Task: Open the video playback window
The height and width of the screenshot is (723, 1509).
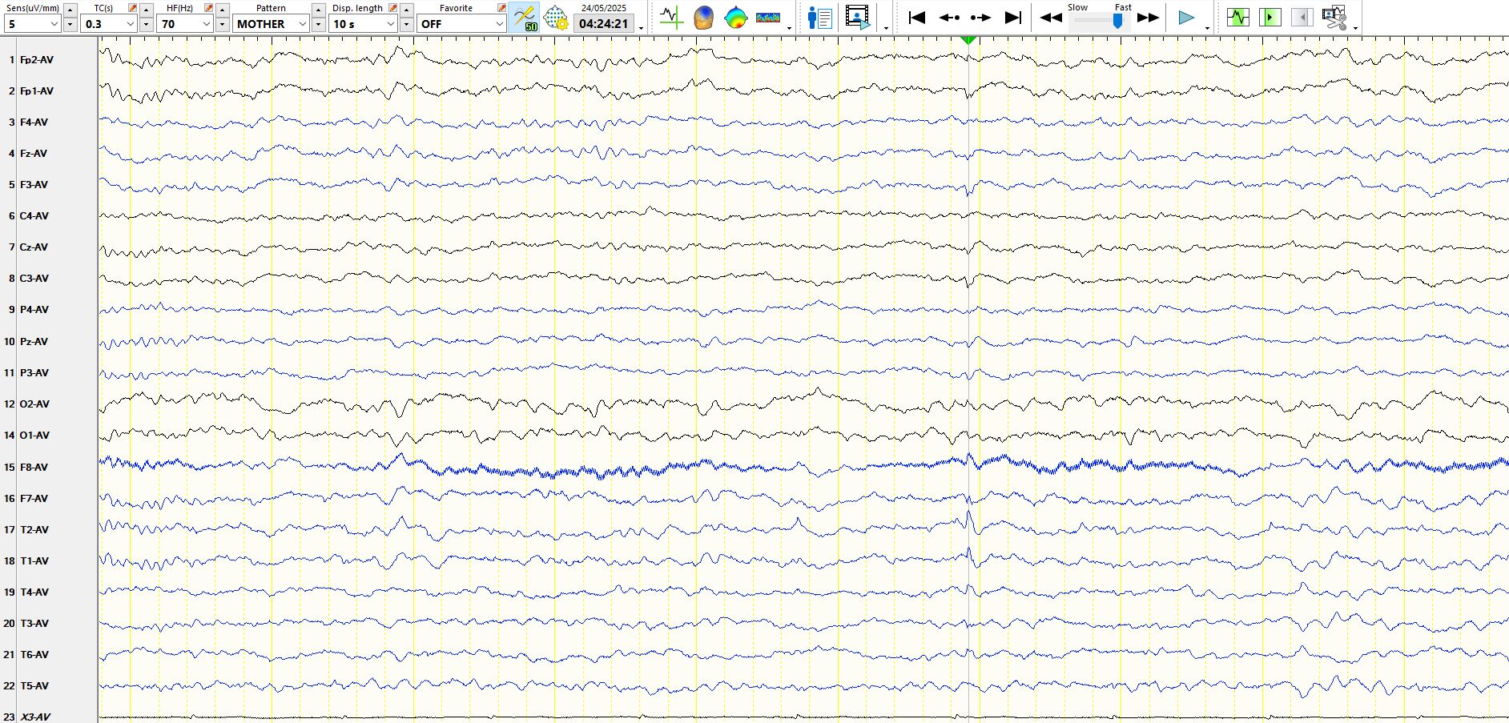Action: [x=857, y=17]
